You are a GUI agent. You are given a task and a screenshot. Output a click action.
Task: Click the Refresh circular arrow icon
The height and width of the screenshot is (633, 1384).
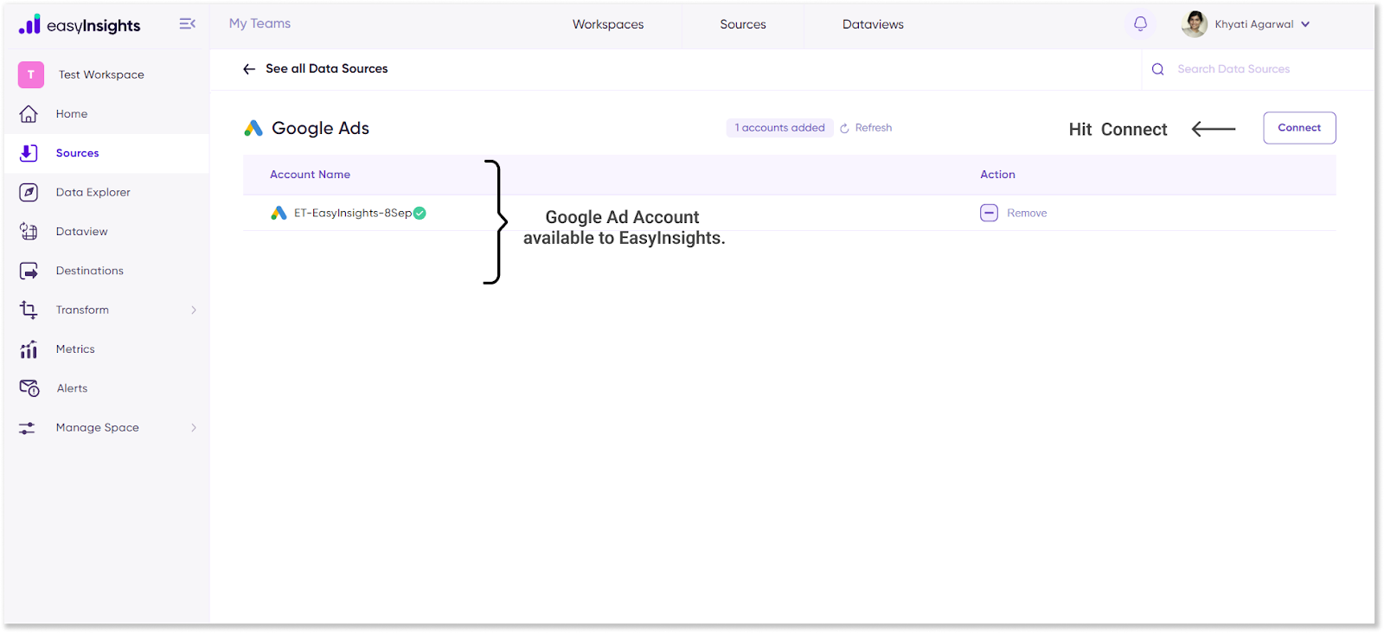coord(844,128)
